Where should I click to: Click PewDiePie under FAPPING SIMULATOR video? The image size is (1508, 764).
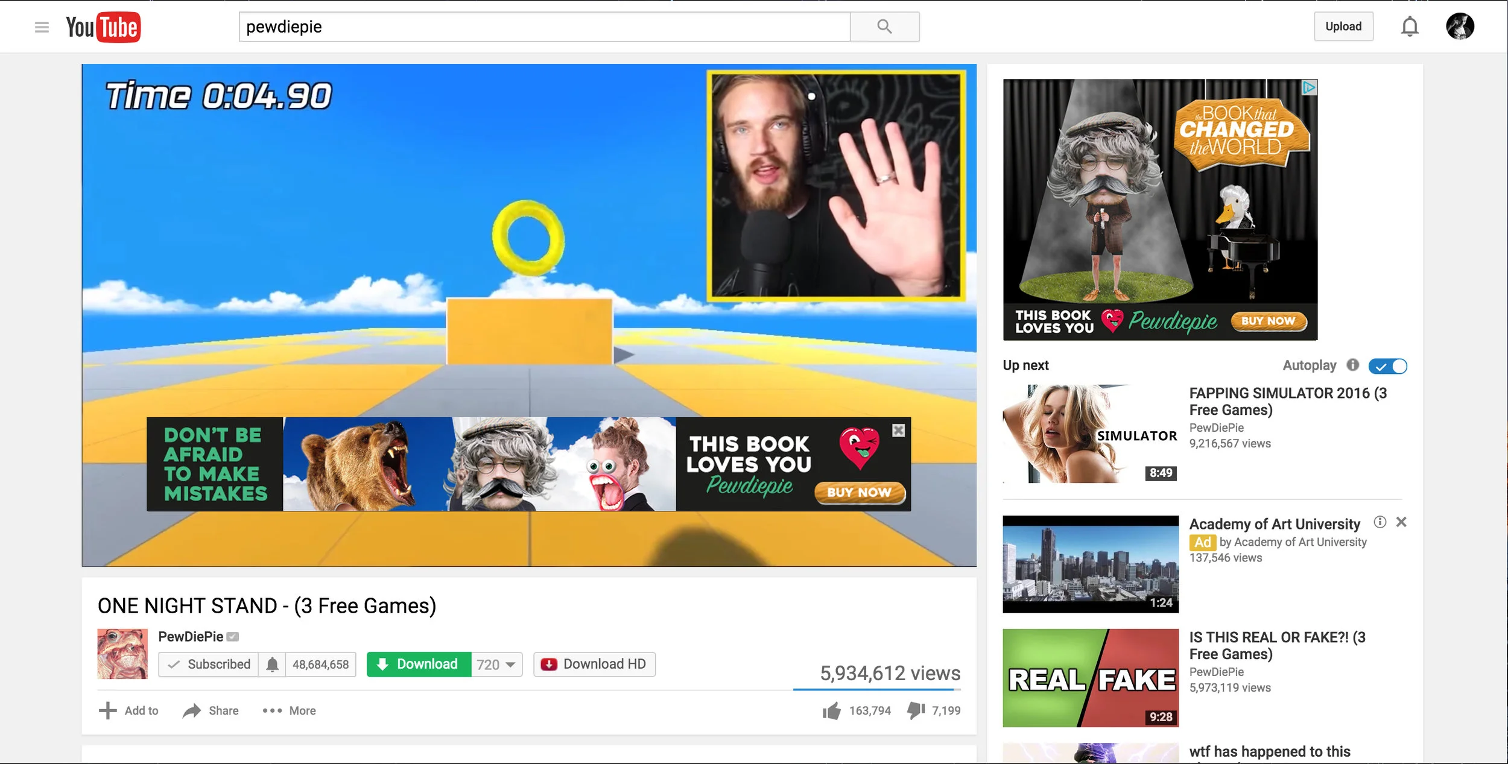point(1216,428)
